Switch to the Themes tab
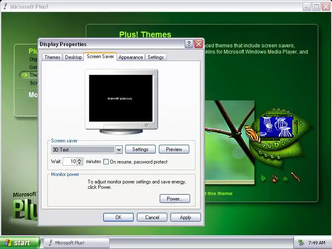332x249 pixels. [x=52, y=57]
